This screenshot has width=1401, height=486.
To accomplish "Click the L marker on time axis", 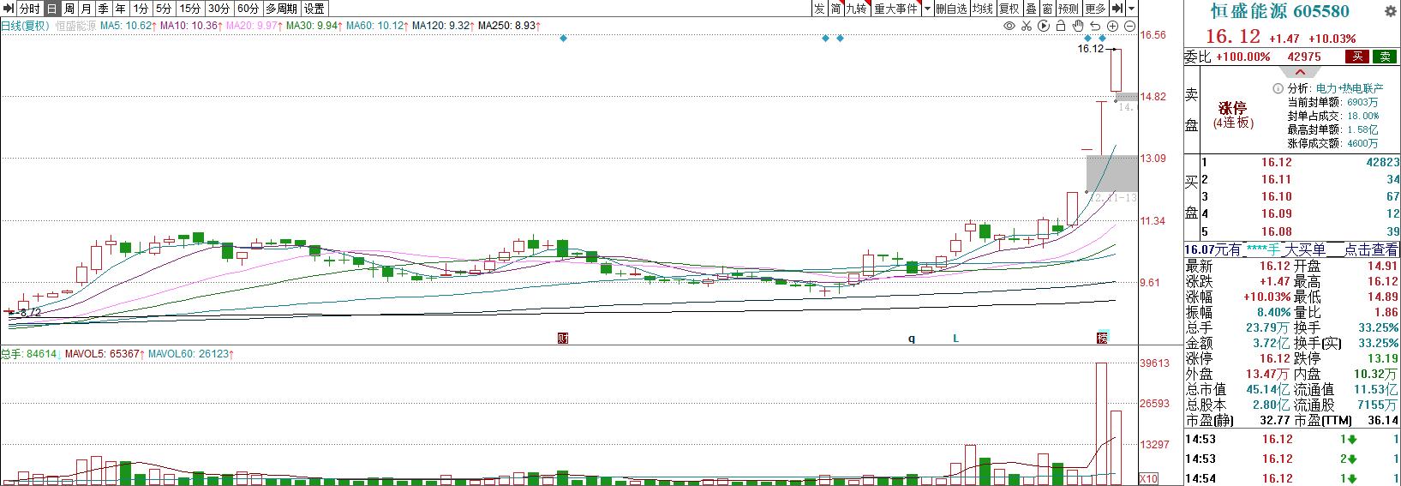I will tap(956, 339).
